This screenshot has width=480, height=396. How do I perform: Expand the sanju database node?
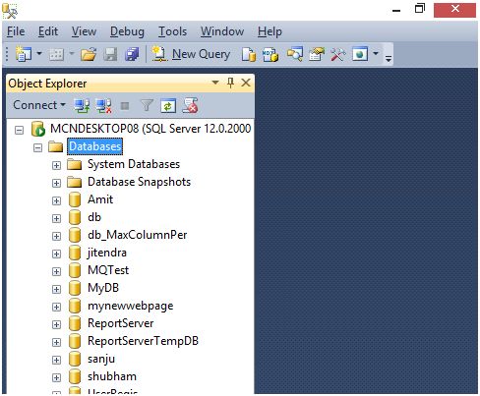(x=56, y=360)
